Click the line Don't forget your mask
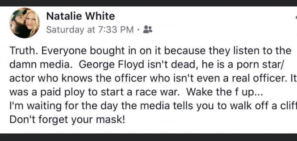 coord(68,120)
